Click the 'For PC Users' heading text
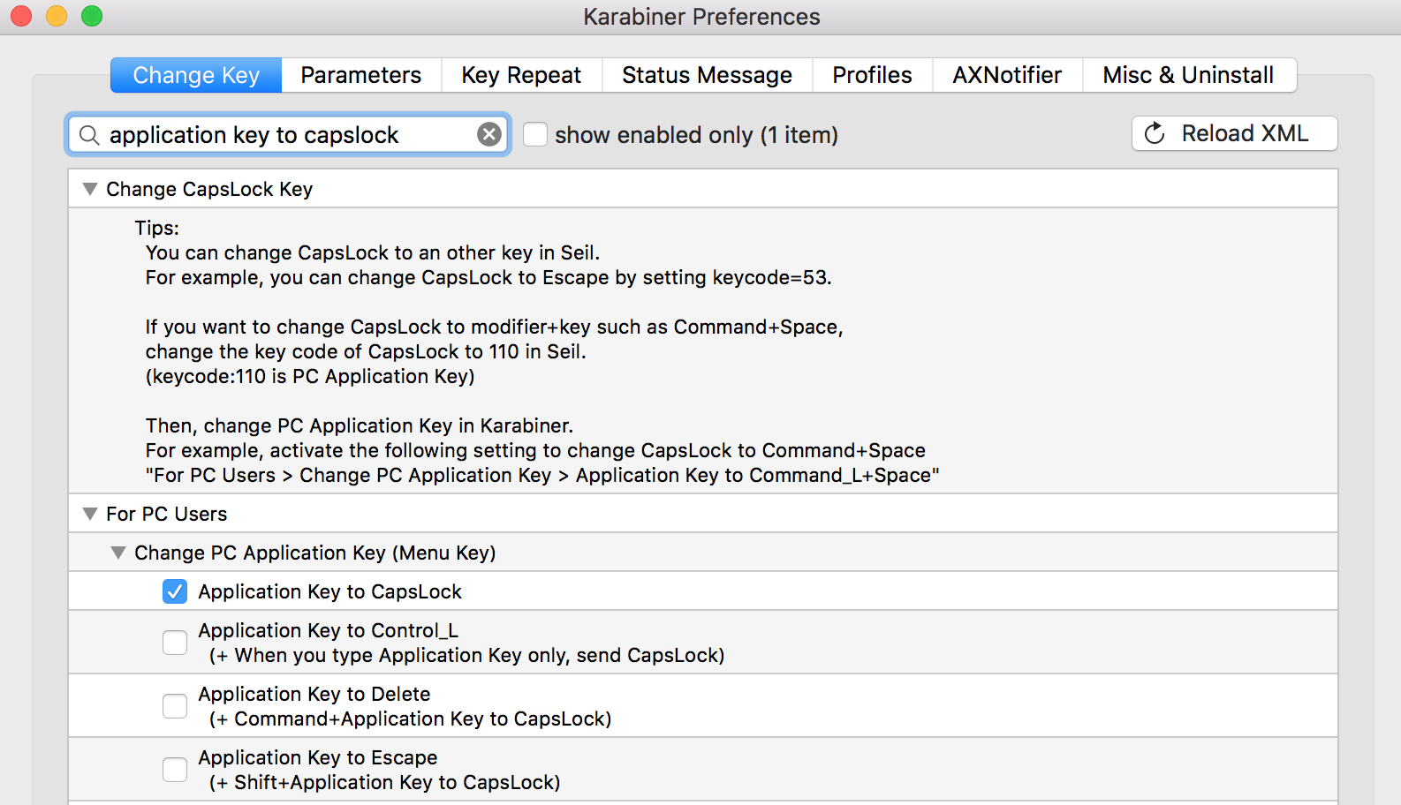Image resolution: width=1401 pixels, height=805 pixels. pyautogui.click(x=166, y=514)
